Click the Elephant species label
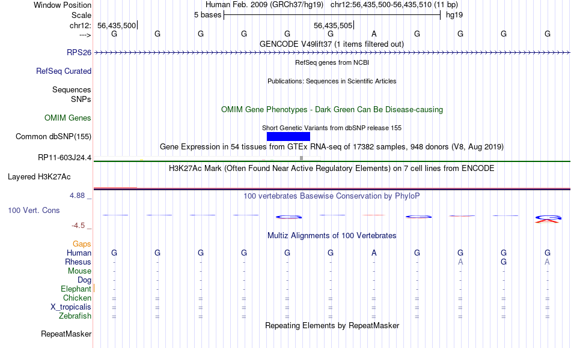 click(x=76, y=289)
